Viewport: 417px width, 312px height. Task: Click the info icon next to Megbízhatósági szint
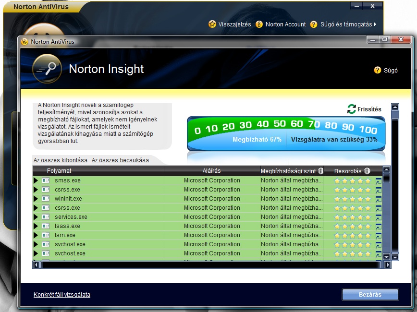tap(321, 171)
